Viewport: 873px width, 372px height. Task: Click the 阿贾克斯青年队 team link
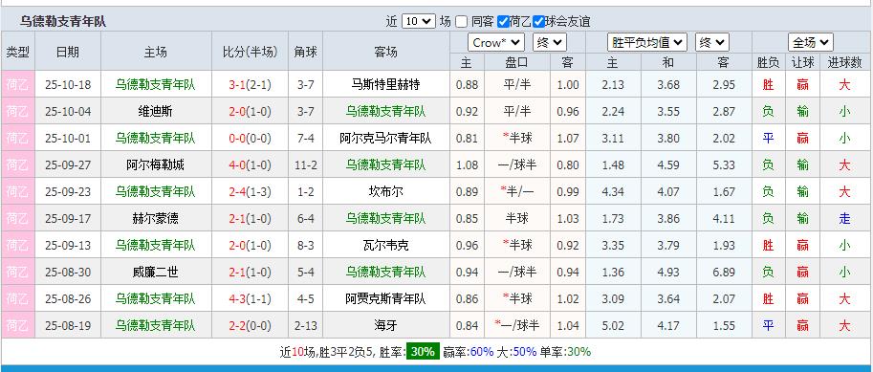[x=386, y=298]
